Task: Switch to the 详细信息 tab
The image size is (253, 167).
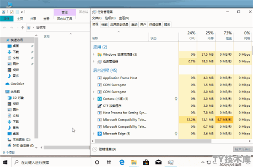Action: (155, 24)
